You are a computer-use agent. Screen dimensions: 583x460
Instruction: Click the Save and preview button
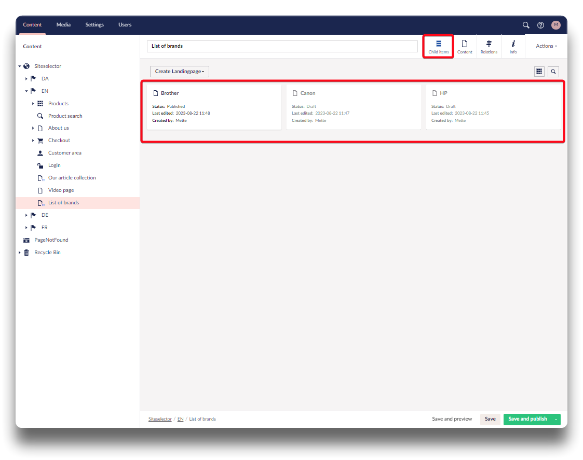452,419
